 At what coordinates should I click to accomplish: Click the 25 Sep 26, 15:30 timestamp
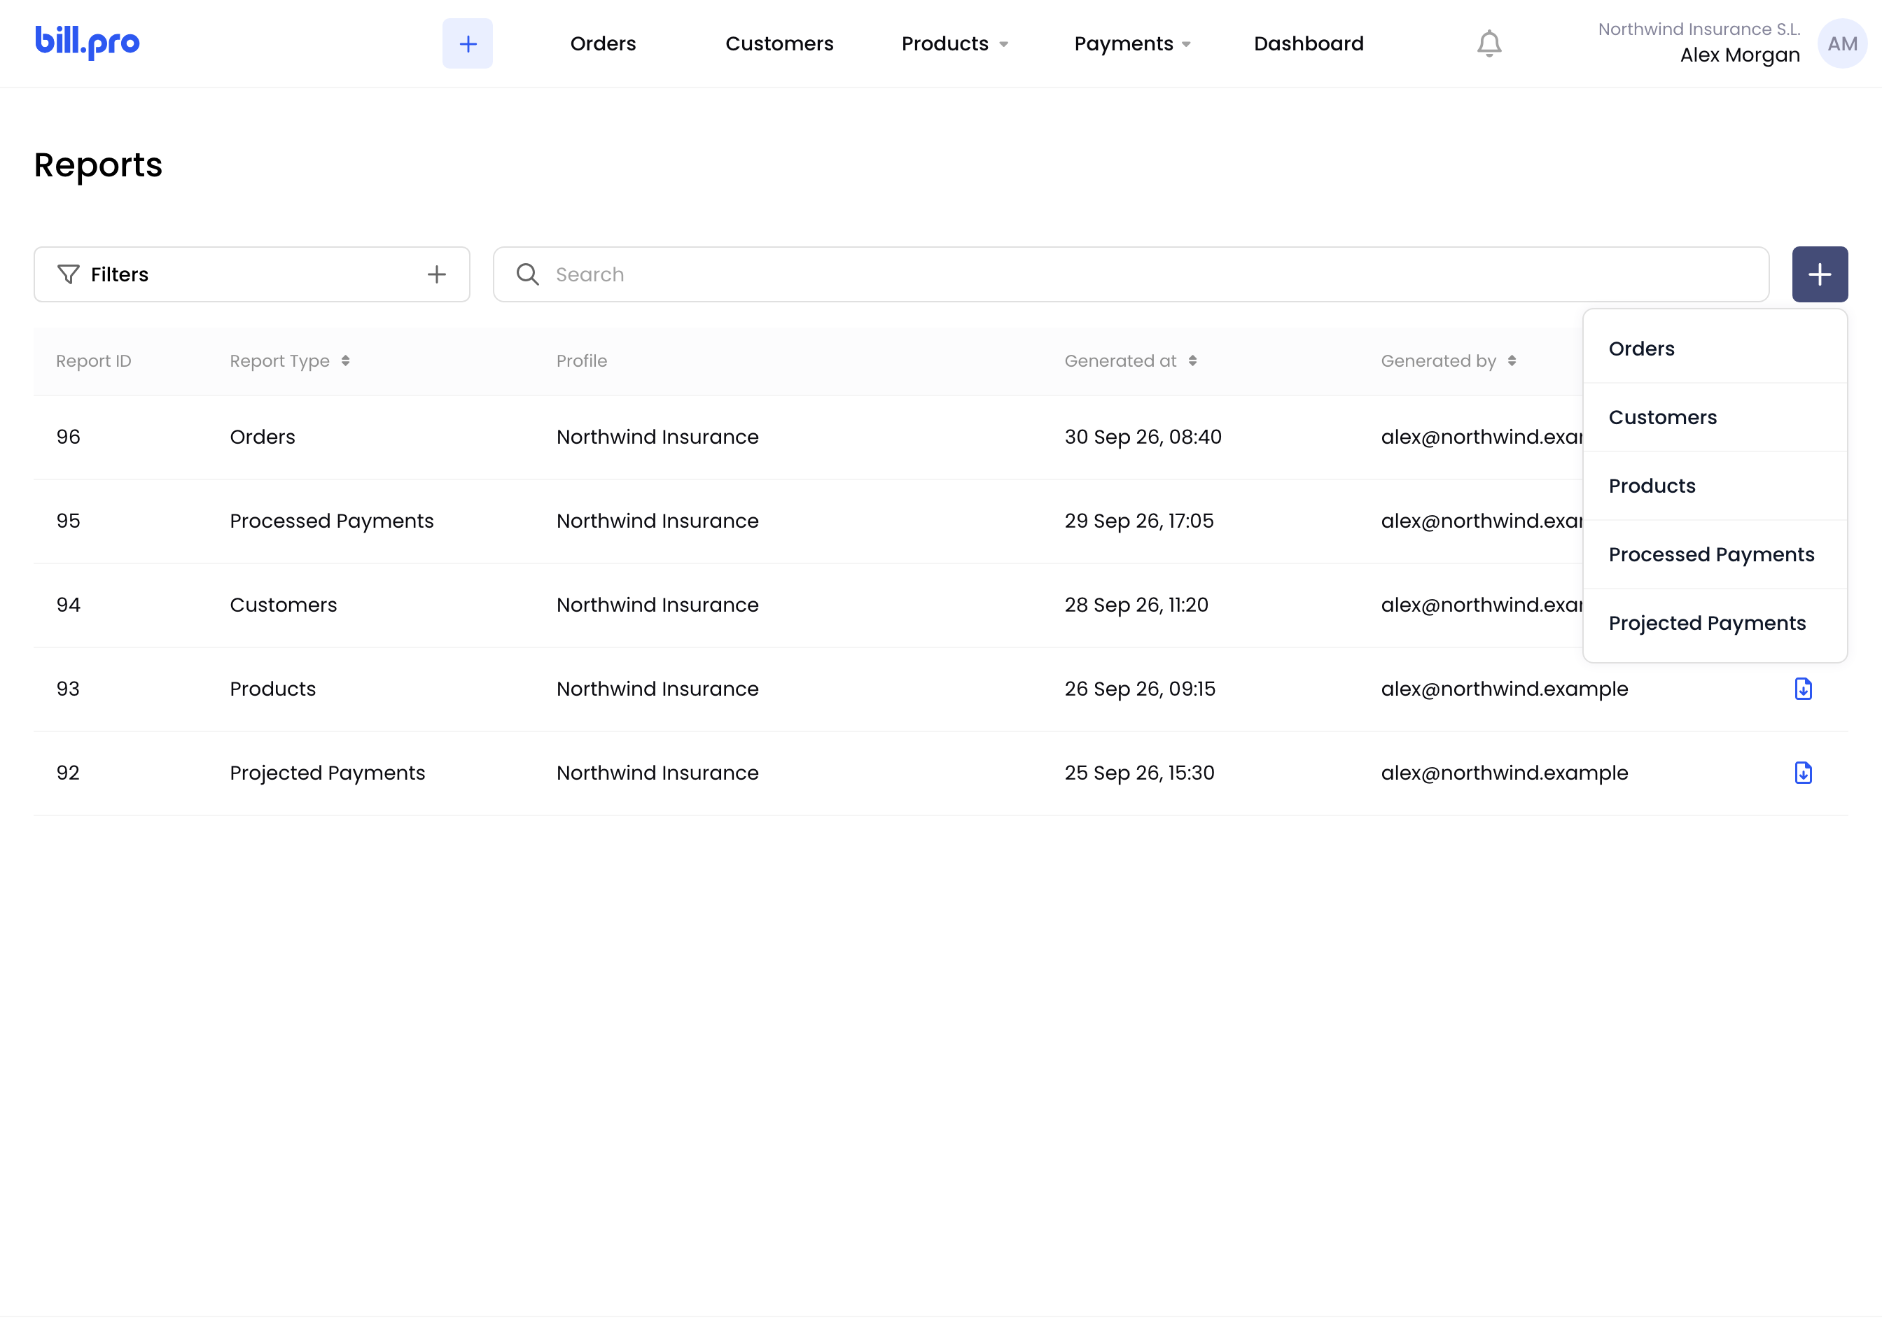[x=1138, y=773]
